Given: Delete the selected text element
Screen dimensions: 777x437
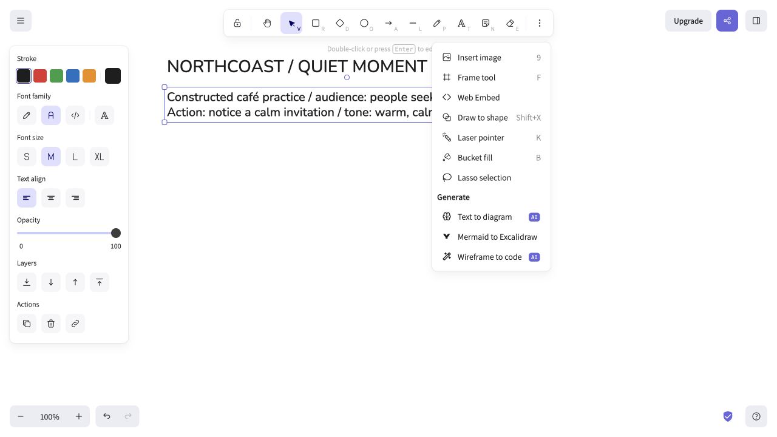Looking at the screenshot, I should 51,324.
